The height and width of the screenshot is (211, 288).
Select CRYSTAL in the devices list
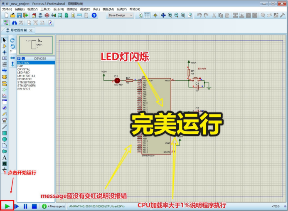pyautogui.click(x=24, y=69)
